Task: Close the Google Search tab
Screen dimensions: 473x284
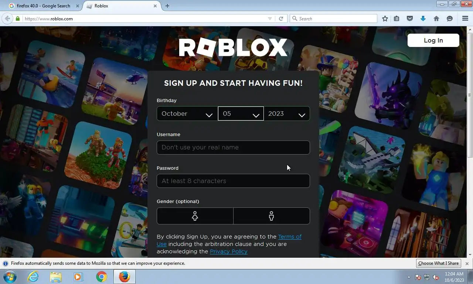Action: tap(78, 6)
